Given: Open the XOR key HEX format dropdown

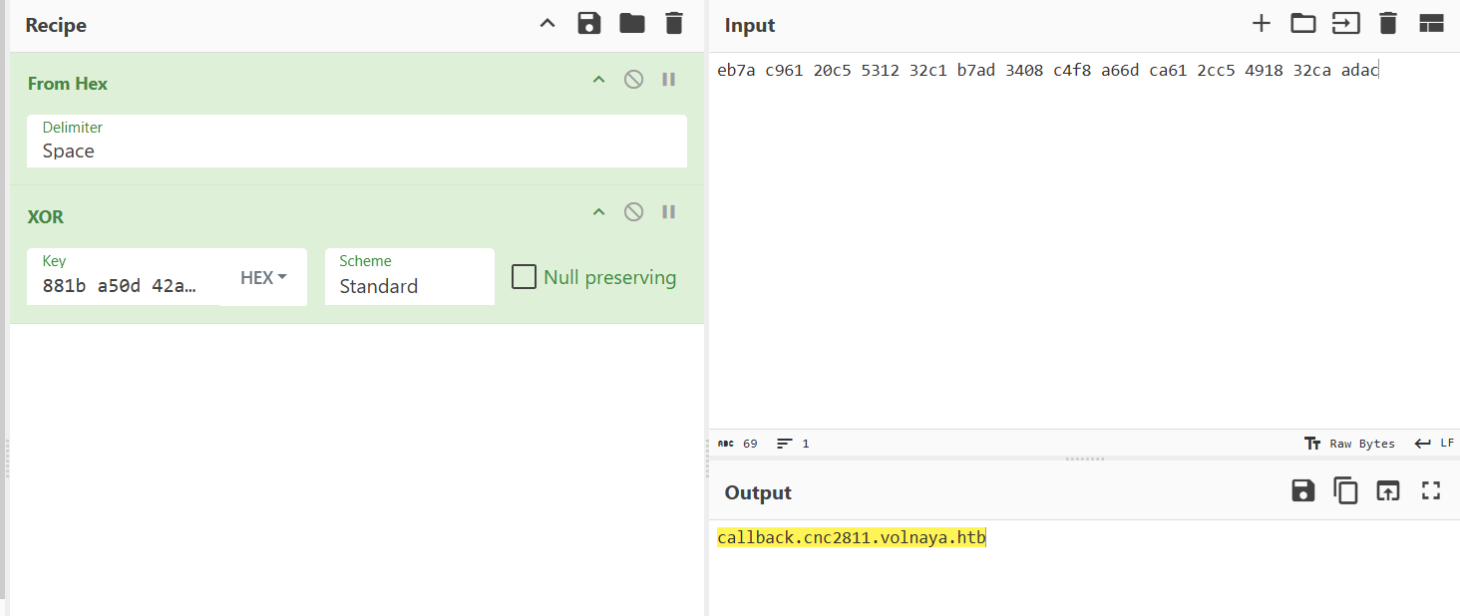Looking at the screenshot, I should pos(262,277).
